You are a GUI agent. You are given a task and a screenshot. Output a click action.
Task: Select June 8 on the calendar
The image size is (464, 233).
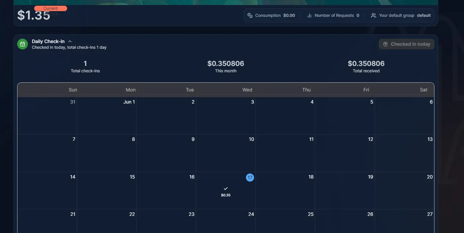[x=107, y=153]
